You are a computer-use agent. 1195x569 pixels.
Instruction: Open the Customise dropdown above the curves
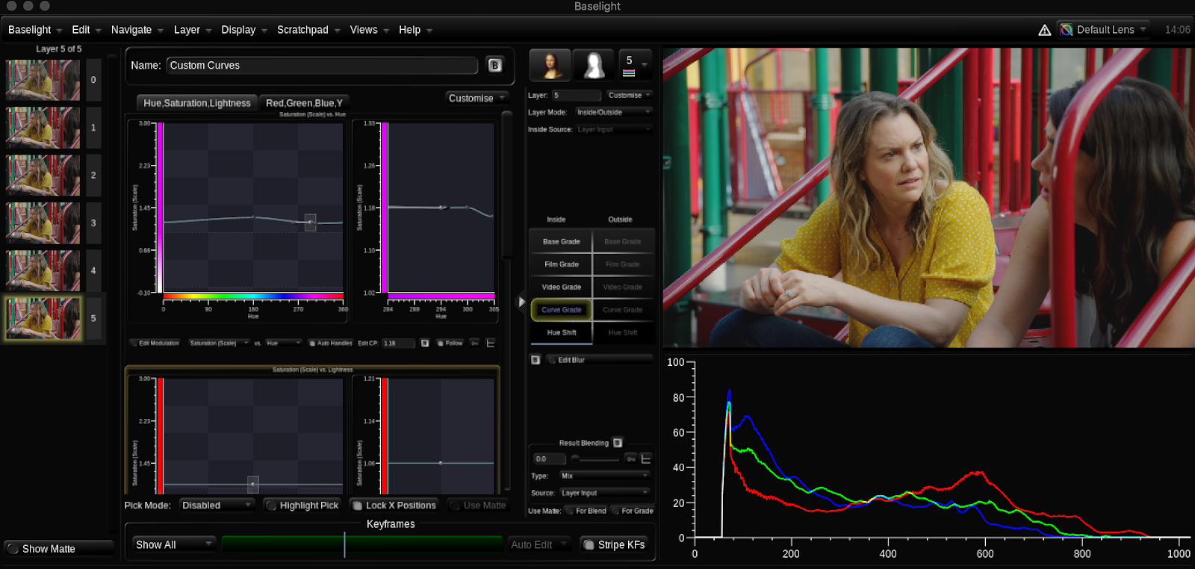pos(477,98)
